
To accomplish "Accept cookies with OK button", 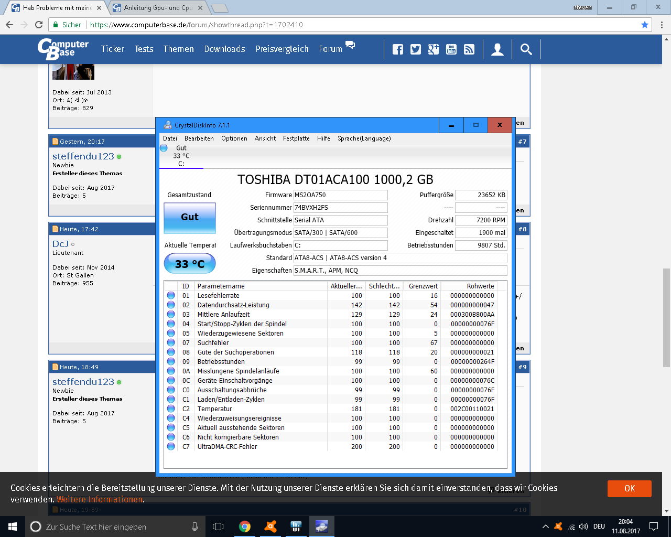I will (x=630, y=488).
